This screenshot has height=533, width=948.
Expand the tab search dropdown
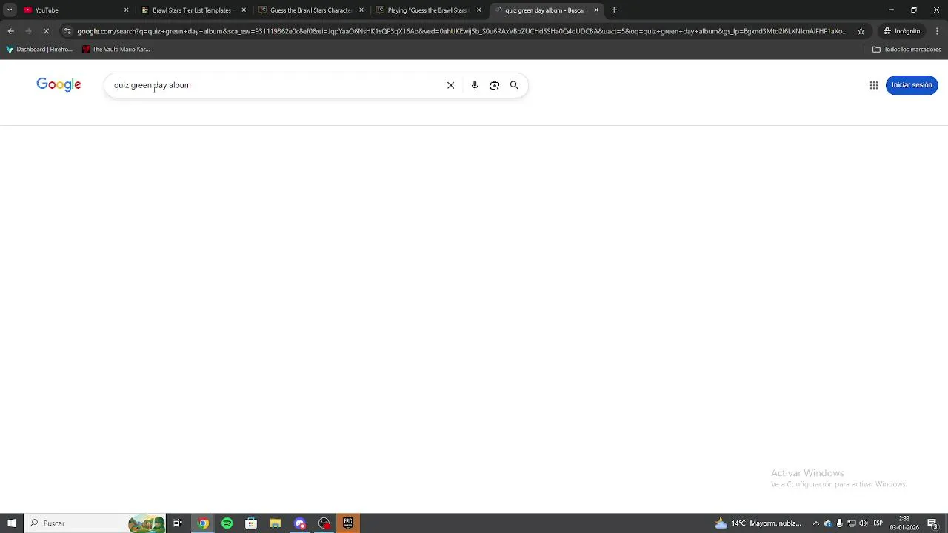(10, 10)
